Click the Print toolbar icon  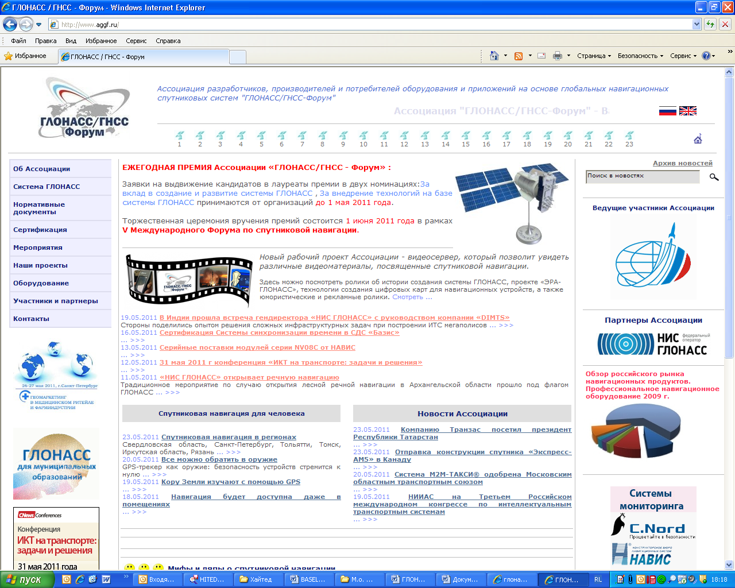[x=558, y=56]
